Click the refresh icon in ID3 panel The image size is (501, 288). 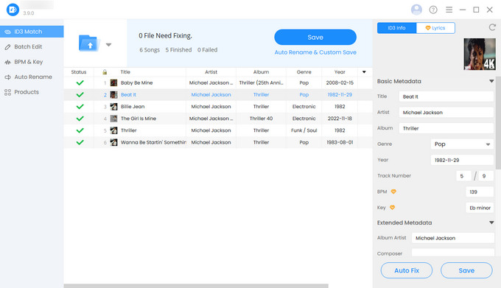pyautogui.click(x=492, y=27)
